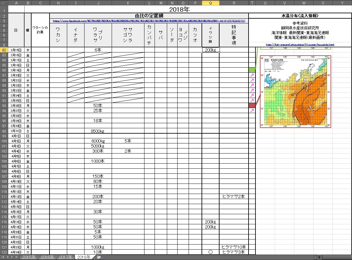Select the 4月24日 date cell
This screenshot has width=352, height=260.
(x=16, y=252)
